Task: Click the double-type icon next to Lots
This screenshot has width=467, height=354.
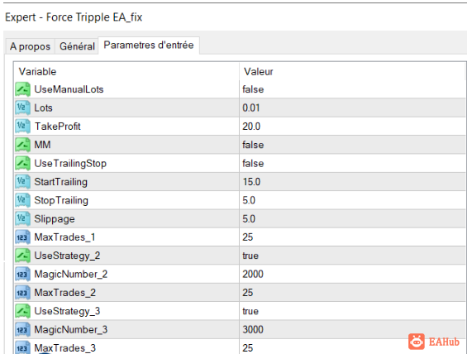Action: tap(22, 108)
